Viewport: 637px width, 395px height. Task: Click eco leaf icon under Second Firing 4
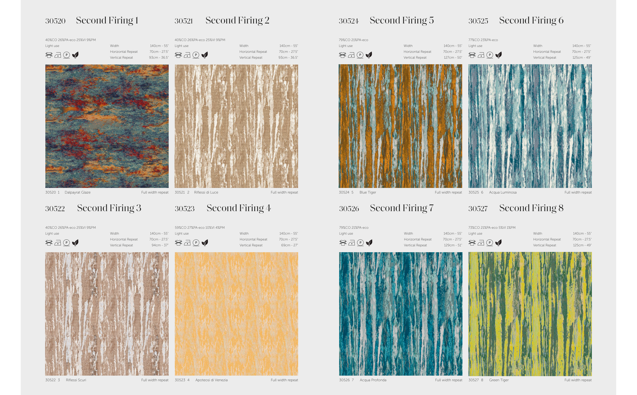click(205, 243)
